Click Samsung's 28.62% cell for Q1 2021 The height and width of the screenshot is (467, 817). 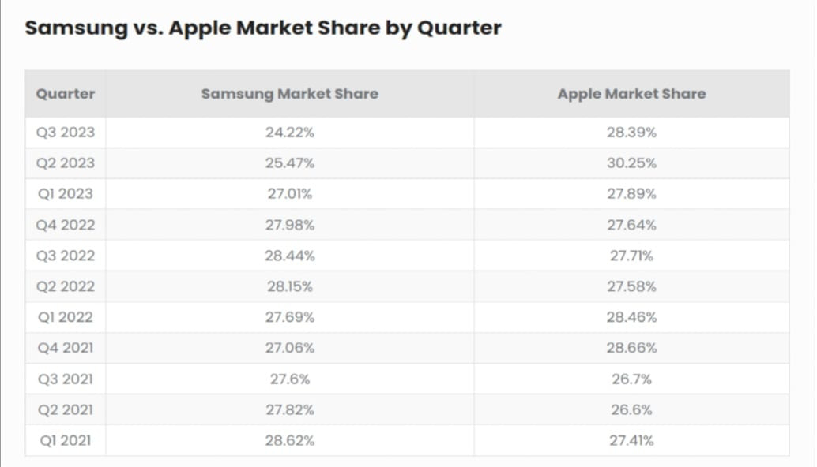click(290, 440)
